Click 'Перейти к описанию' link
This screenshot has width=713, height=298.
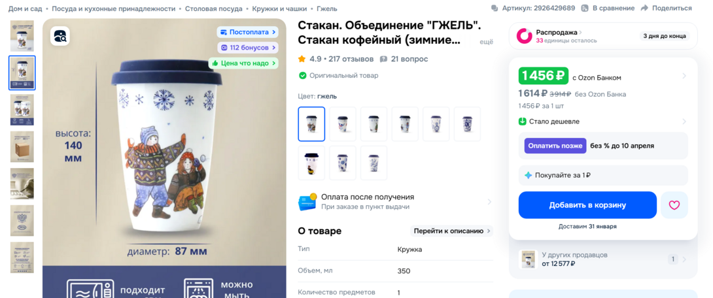click(x=452, y=231)
